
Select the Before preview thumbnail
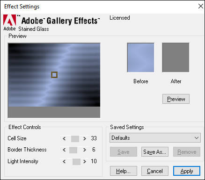coord(140,58)
